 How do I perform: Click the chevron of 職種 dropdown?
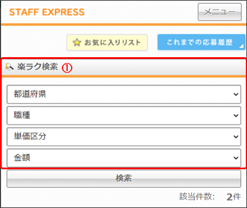click(235, 116)
